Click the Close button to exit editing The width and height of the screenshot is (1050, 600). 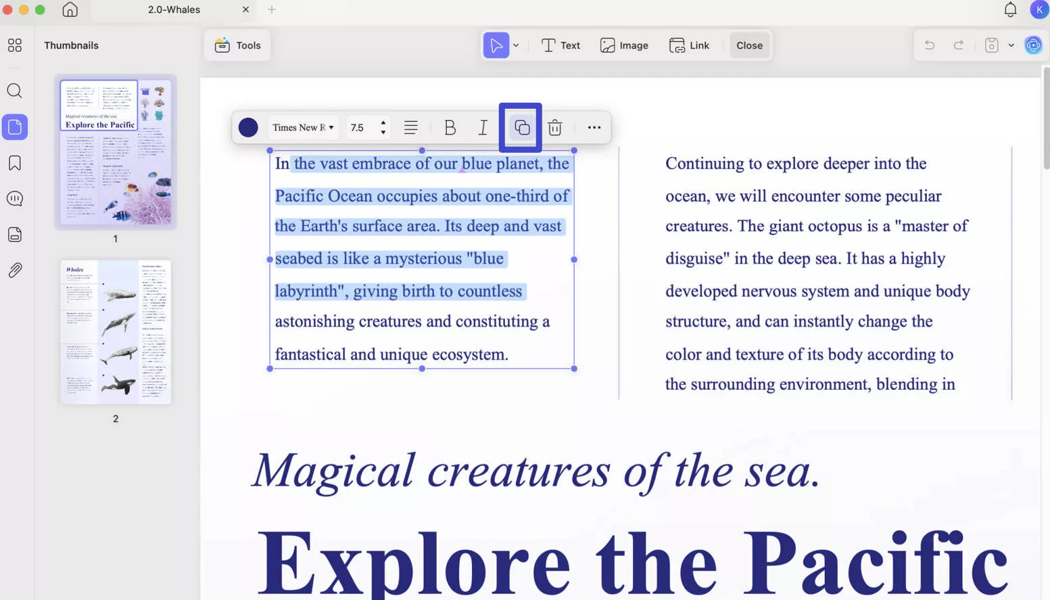(749, 45)
